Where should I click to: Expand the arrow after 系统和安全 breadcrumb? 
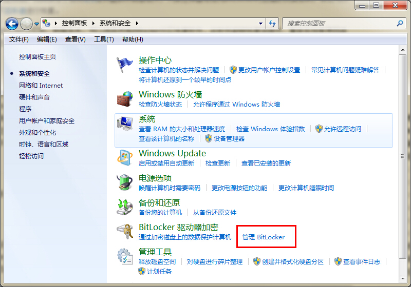[137, 23]
